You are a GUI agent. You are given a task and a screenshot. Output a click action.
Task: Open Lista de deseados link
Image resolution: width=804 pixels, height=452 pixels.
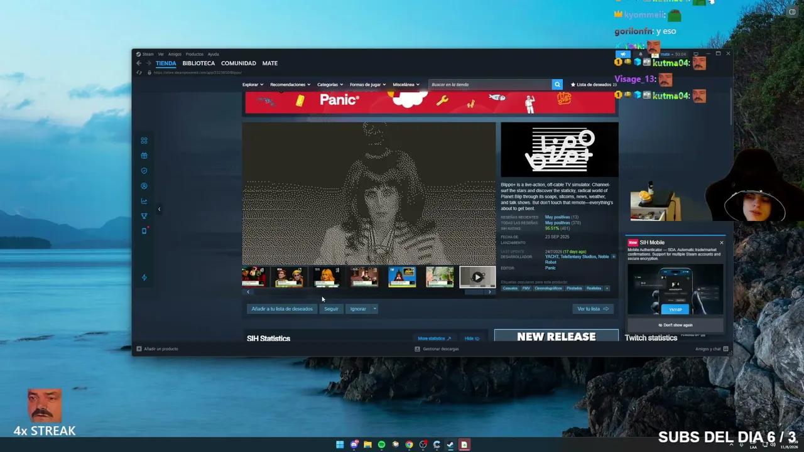coord(594,84)
